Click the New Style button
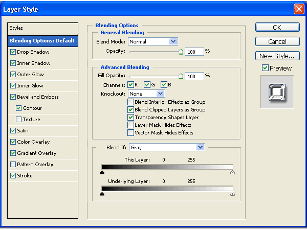Viewport: 307px width, 230px height. pyautogui.click(x=277, y=56)
